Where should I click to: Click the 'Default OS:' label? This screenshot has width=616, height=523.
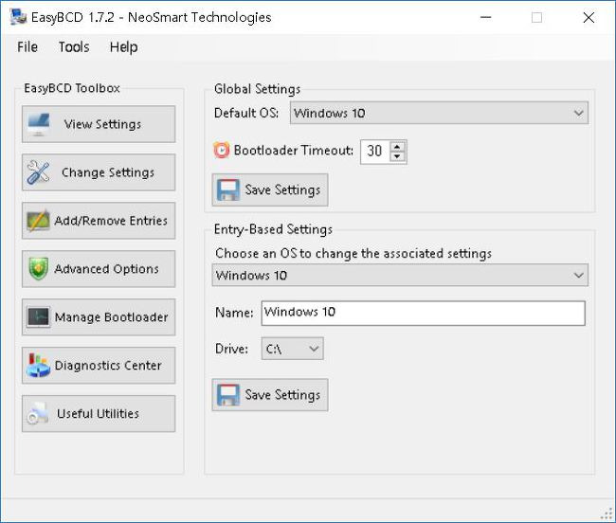point(246,113)
